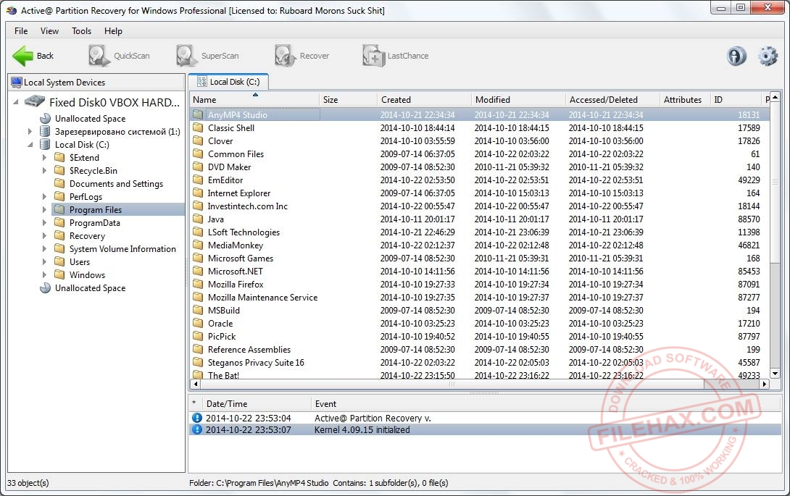Open the info/about icon in toolbar

736,56
